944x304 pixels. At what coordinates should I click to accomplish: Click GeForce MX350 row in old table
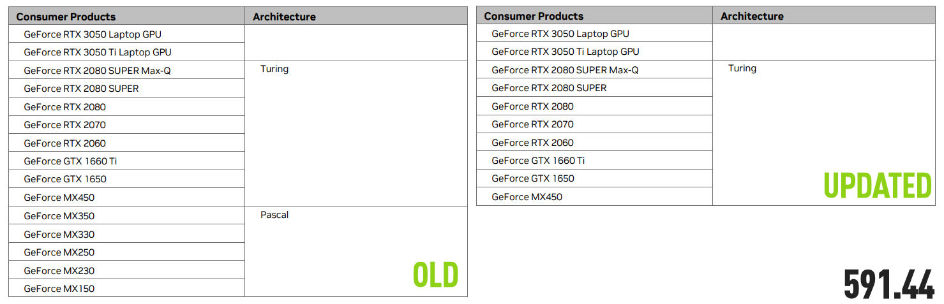tap(59, 216)
